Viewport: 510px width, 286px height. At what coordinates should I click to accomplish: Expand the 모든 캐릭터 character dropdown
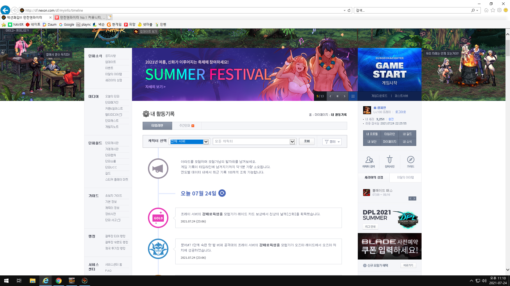pyautogui.click(x=292, y=141)
